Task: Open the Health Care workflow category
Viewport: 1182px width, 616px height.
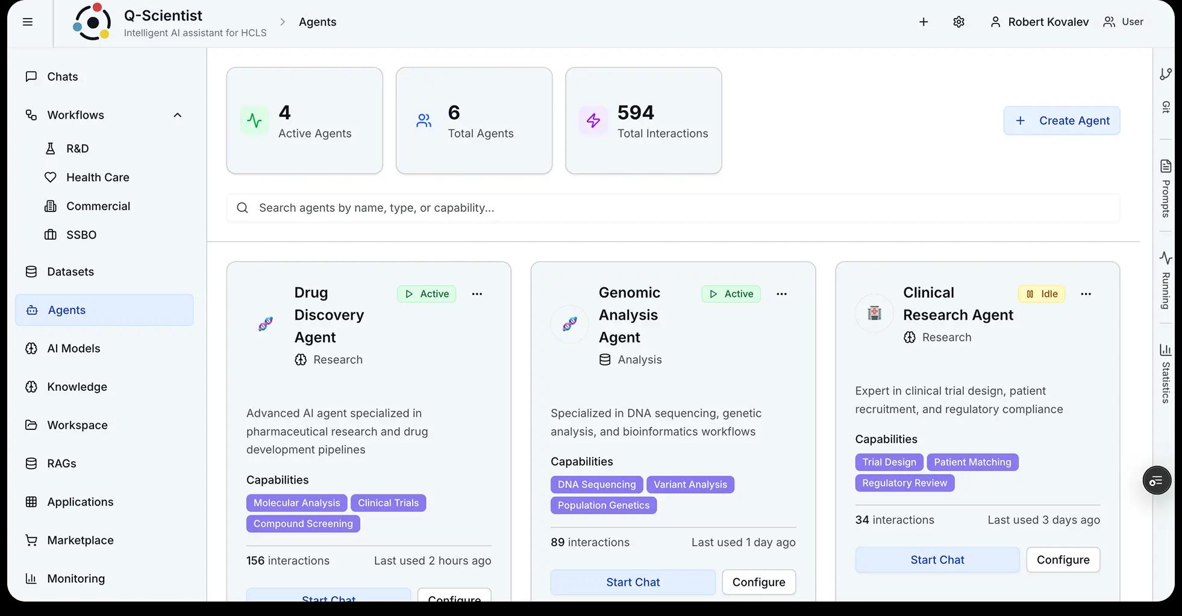Action: point(98,177)
